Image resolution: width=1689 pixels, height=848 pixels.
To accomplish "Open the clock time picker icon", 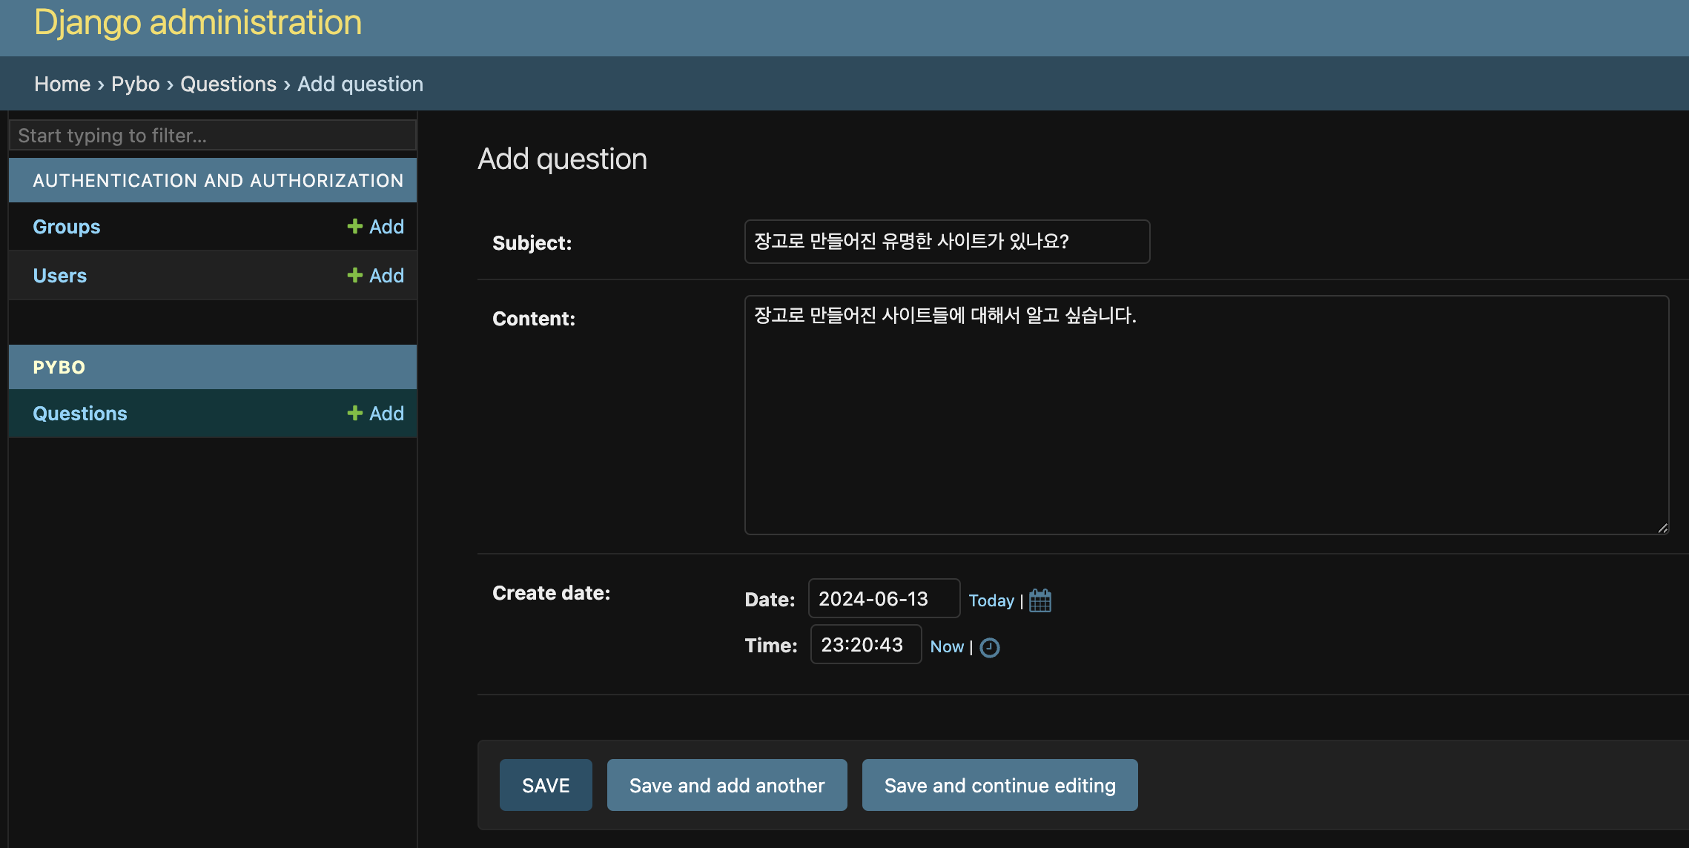I will coord(990,648).
